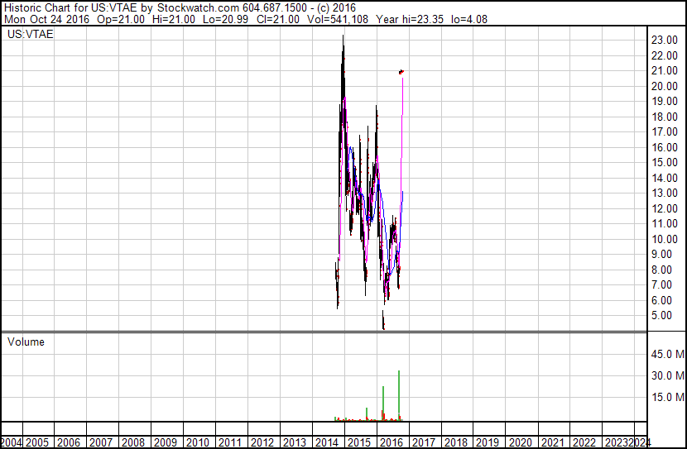687x449 pixels.
Task: Click the 45.0 M volume axis label
Action: coord(668,354)
